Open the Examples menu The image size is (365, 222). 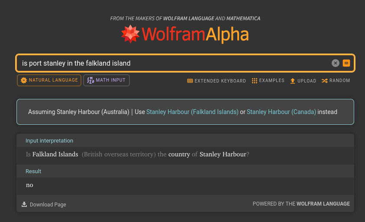pyautogui.click(x=271, y=81)
